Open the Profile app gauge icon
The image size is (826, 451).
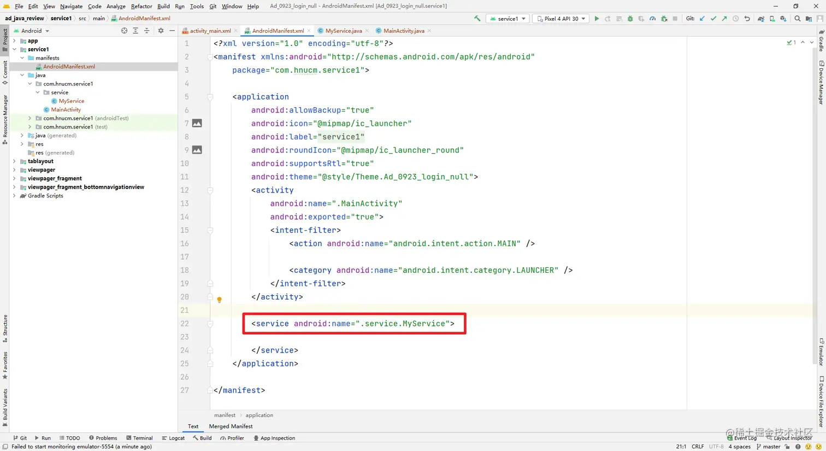(x=652, y=19)
